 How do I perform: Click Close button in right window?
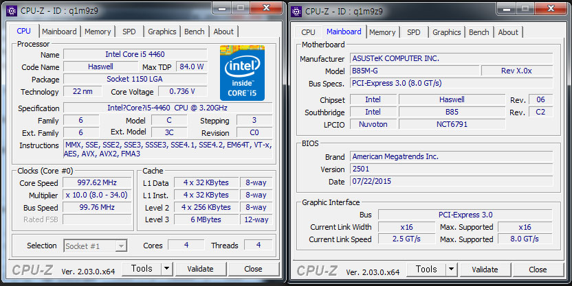click(538, 270)
